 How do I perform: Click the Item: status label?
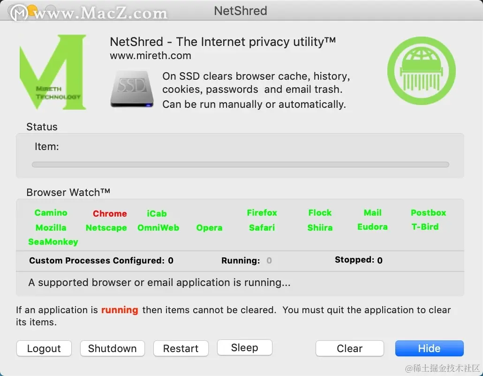point(47,147)
